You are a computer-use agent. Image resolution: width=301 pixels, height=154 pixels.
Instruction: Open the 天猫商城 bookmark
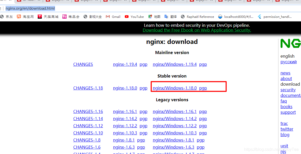48,17
